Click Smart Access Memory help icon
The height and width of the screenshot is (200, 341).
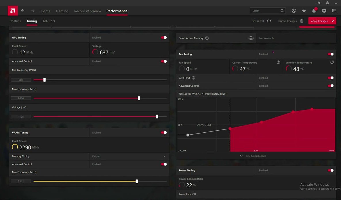[207, 38]
